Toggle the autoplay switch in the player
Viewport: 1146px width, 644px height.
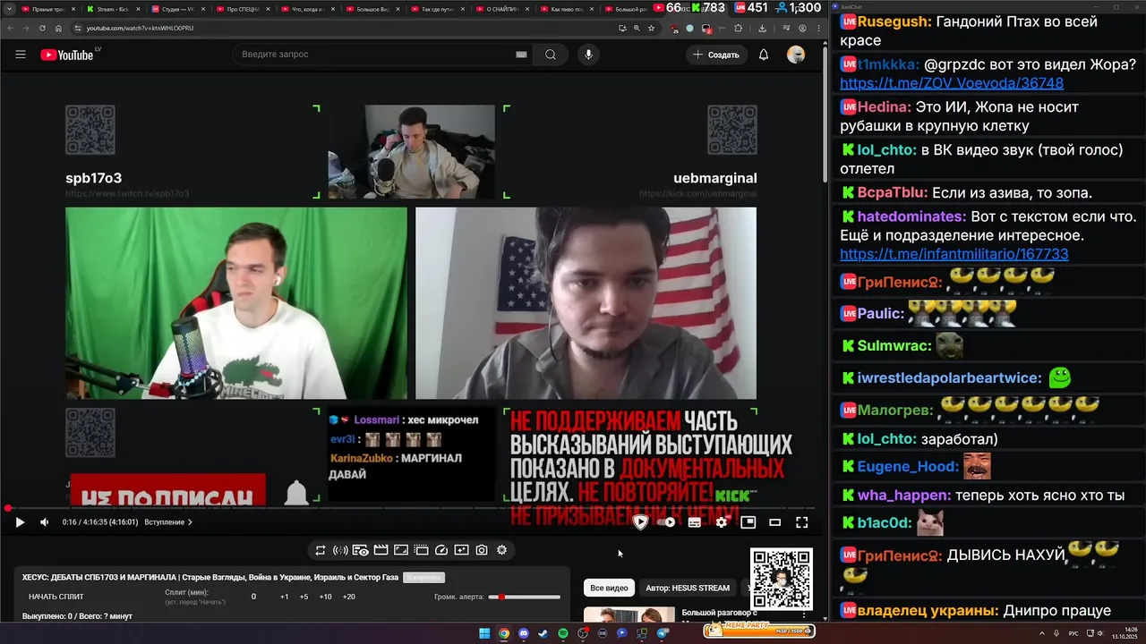(667, 522)
